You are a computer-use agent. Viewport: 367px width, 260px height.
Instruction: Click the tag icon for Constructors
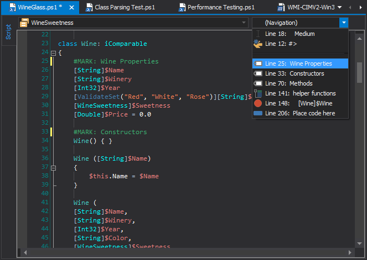point(258,73)
